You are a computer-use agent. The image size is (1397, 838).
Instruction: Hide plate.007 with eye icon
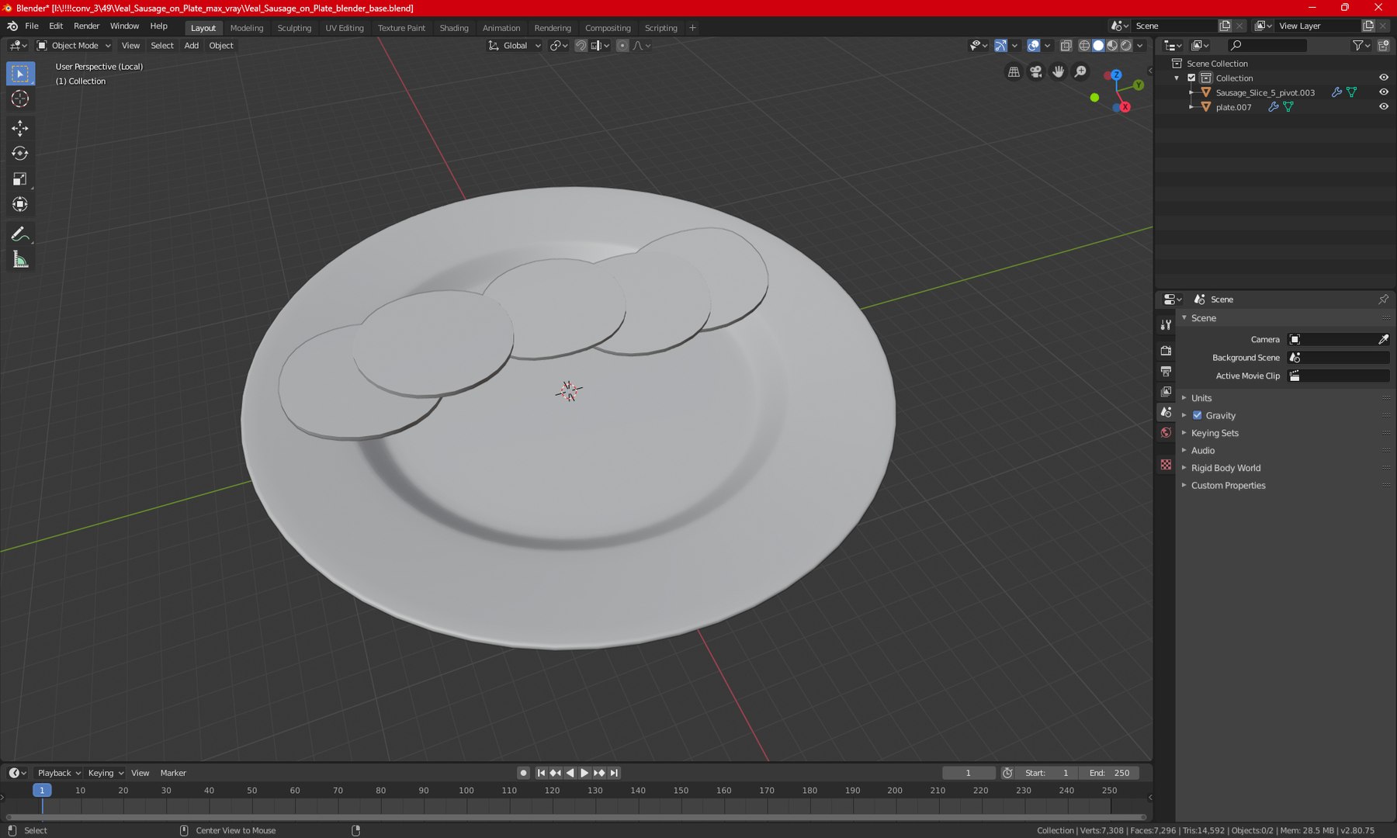coord(1383,107)
